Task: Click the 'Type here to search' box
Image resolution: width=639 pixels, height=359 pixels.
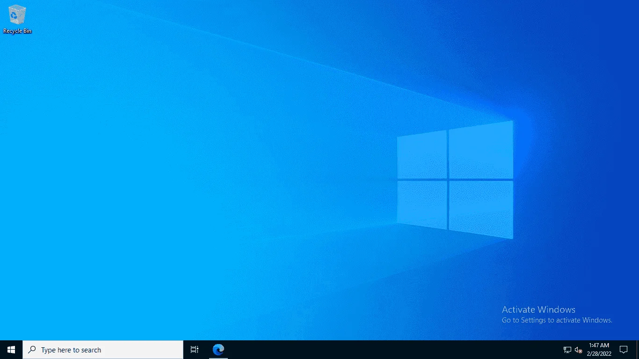Action: pos(103,350)
